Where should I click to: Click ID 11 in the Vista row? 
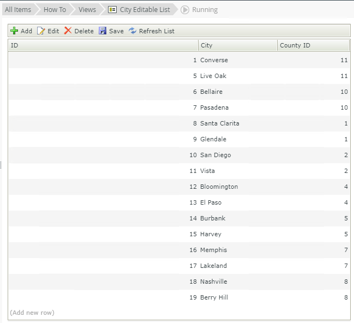tap(193, 171)
